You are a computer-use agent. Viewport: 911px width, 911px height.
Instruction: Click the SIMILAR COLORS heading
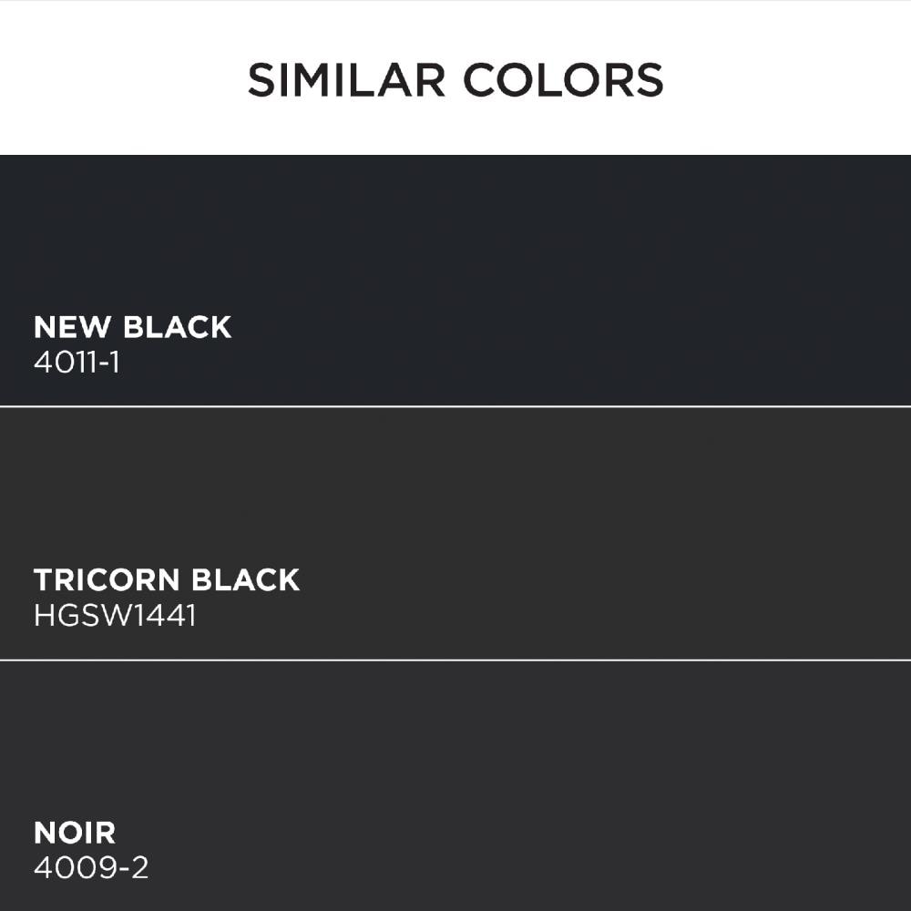pyautogui.click(x=455, y=79)
